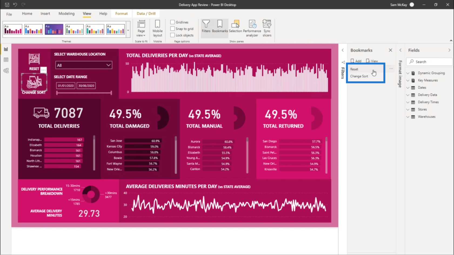
Task: Click the CHANGE SORT forklift icon
Action: coord(34,82)
